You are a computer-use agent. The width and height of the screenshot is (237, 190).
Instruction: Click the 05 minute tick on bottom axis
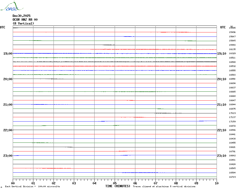pos(115,183)
